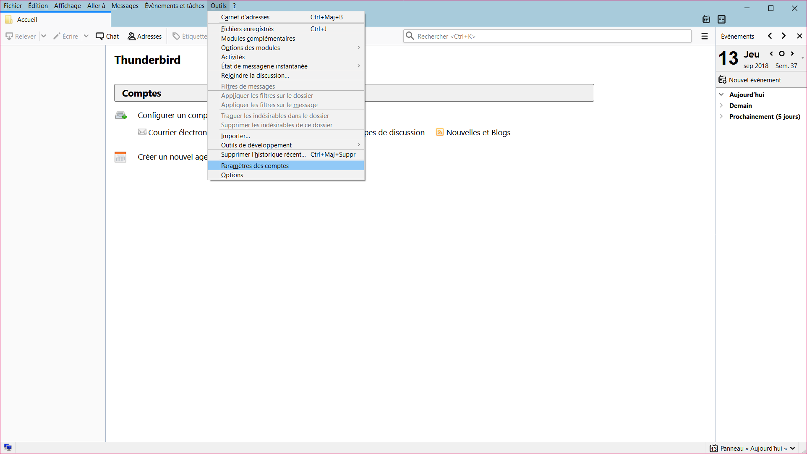807x454 pixels.
Task: Collapse the Aujourd'hui section
Action: (721, 94)
